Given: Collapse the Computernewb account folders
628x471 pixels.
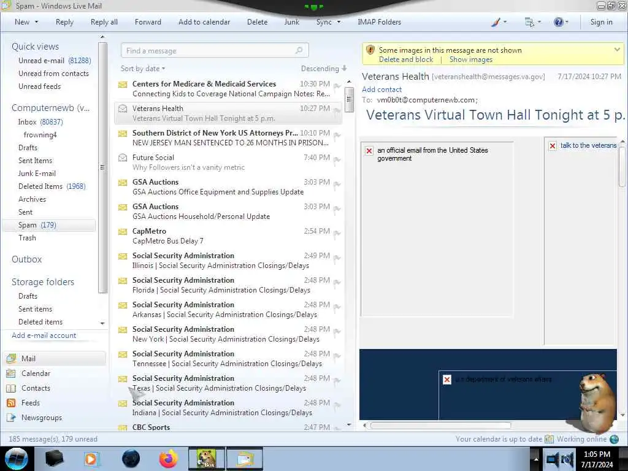Looking at the screenshot, I should [x=50, y=108].
